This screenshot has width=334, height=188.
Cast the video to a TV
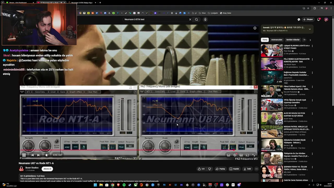(x=247, y=155)
